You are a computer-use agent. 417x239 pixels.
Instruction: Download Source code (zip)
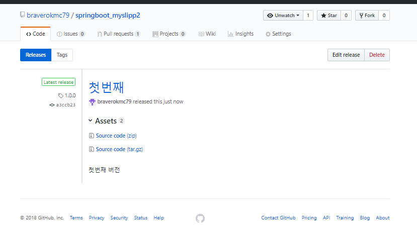(116, 136)
